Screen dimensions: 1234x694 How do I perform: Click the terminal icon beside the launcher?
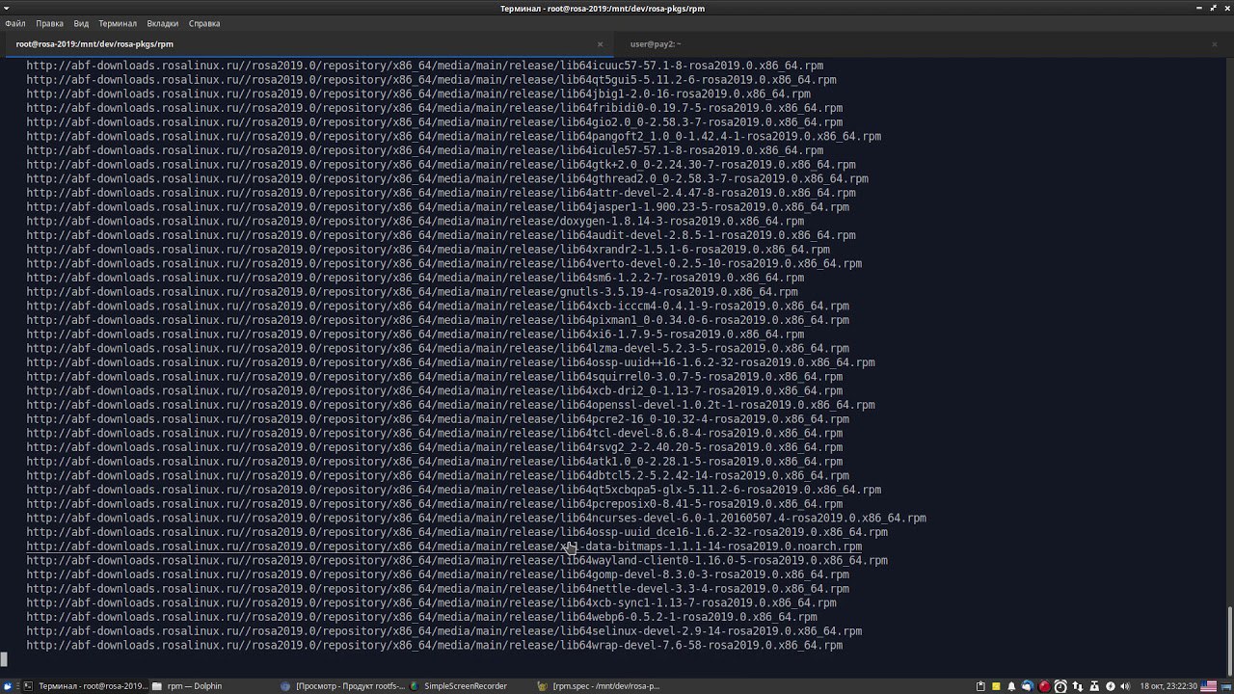pos(28,686)
